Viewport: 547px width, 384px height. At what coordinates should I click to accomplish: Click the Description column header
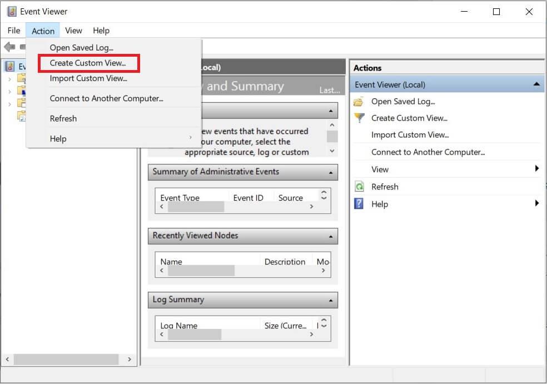tap(285, 262)
